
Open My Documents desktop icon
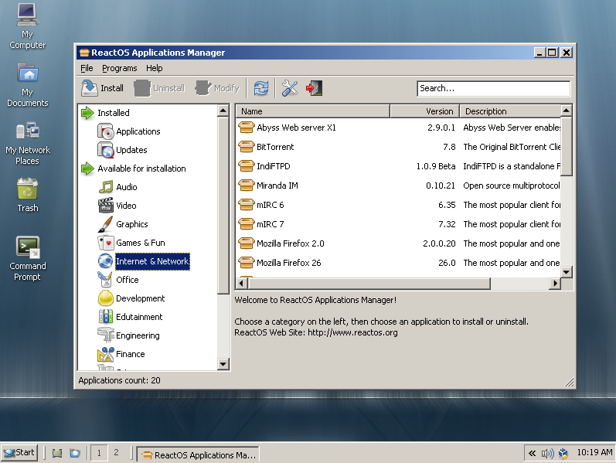[x=27, y=85]
